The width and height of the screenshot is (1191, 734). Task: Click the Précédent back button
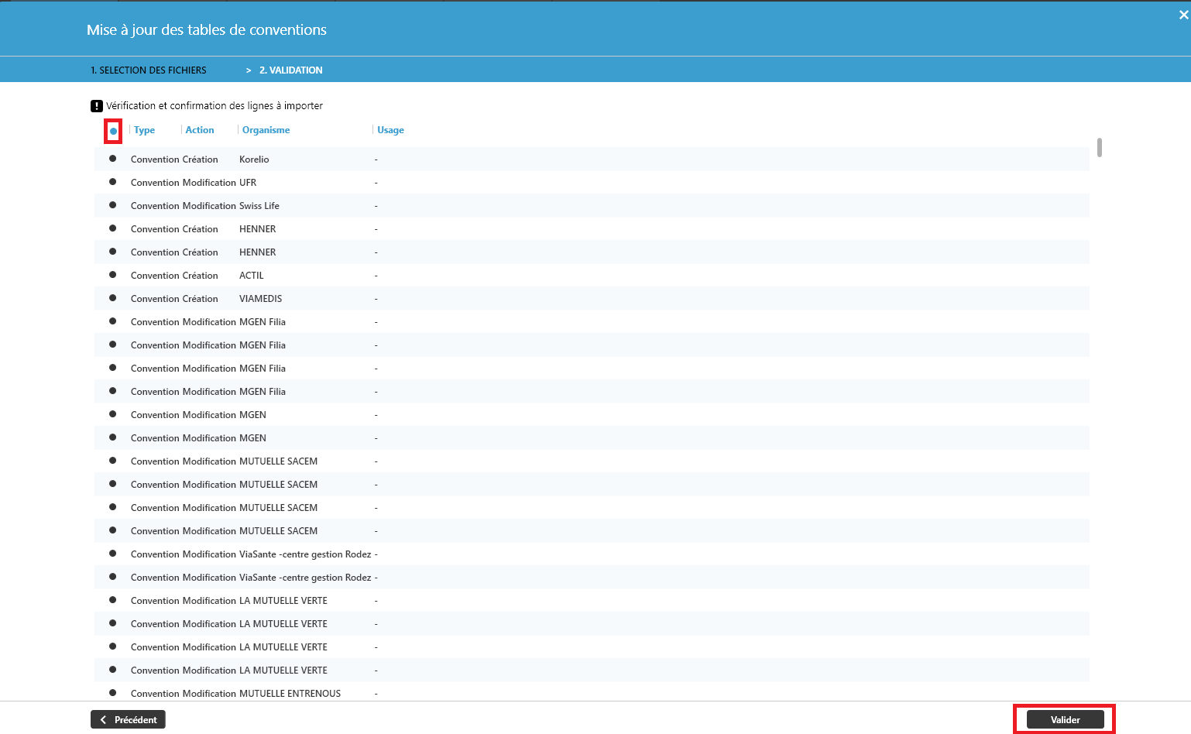pos(128,720)
